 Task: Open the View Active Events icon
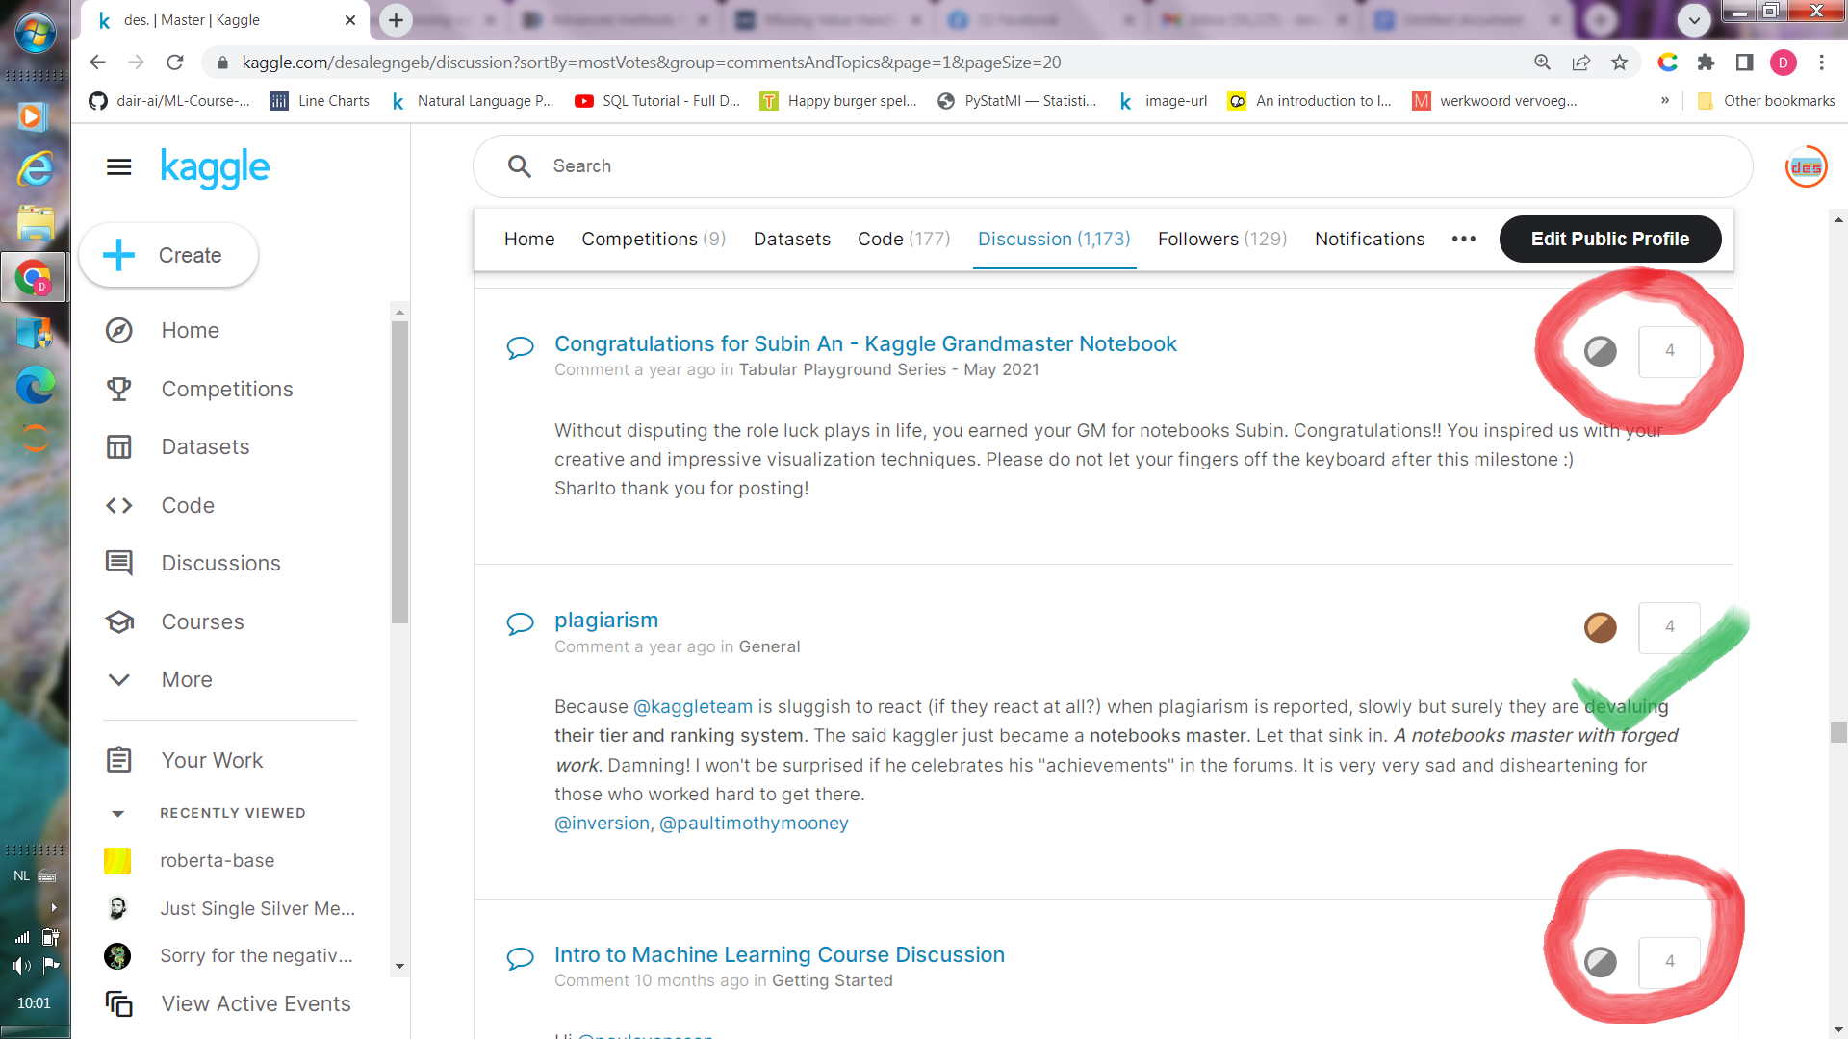118,1003
